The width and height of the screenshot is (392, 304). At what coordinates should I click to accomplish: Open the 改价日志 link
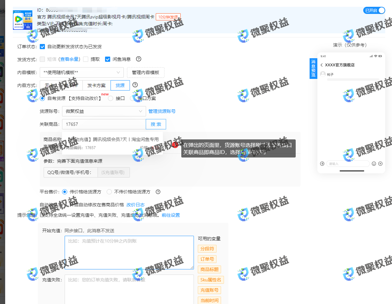pos(135,205)
